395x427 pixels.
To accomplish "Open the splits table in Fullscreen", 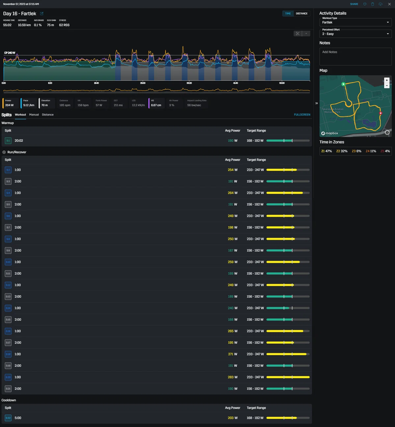I will 302,115.
